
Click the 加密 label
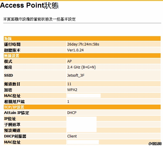8,90
